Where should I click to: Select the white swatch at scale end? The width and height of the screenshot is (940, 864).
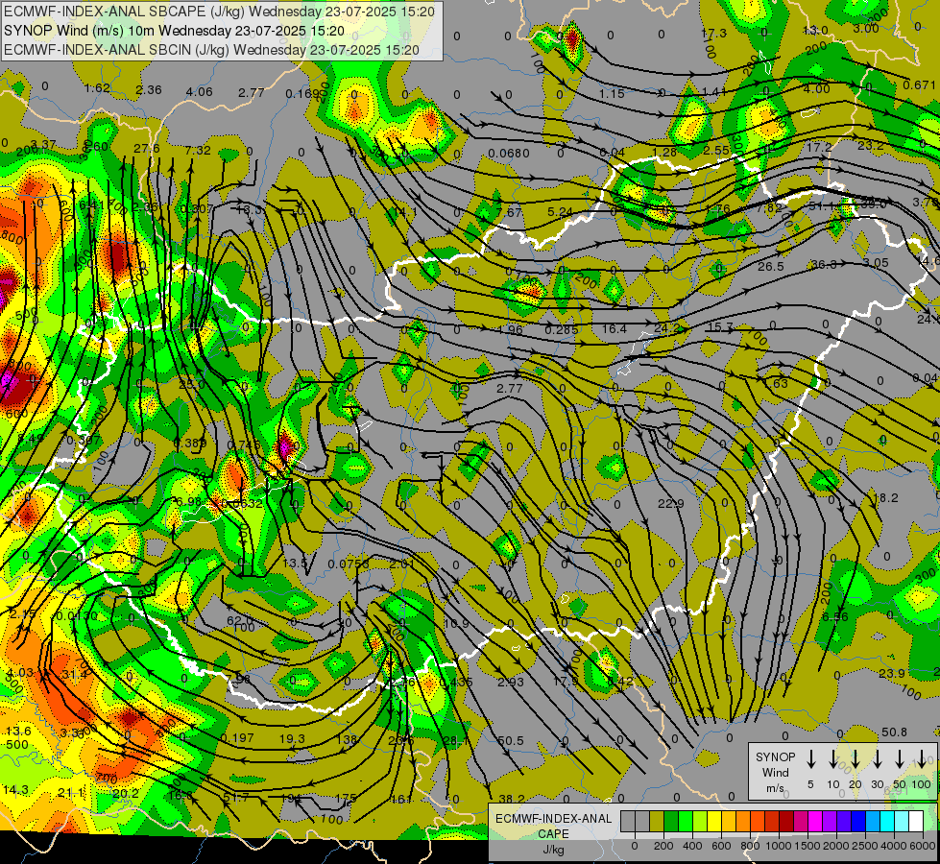click(x=915, y=821)
